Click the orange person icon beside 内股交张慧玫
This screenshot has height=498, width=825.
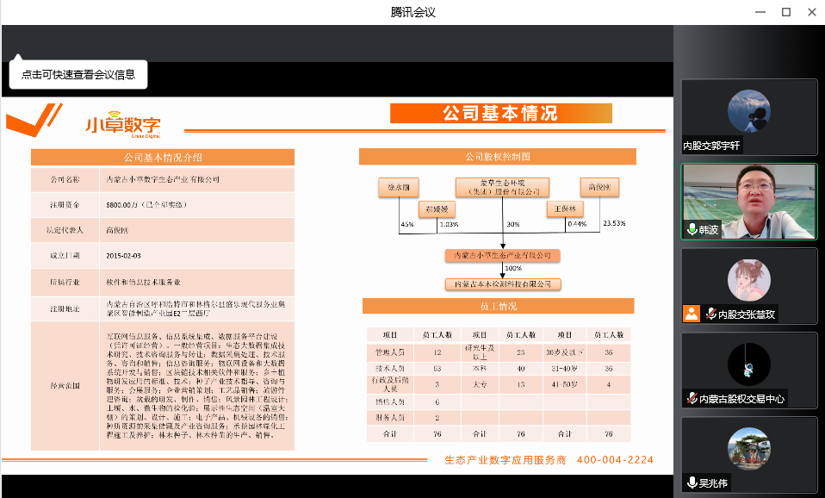tap(692, 314)
